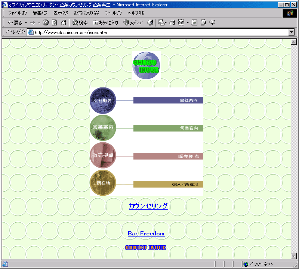
Task: Open the ヘルプ(H) menu
Action: tap(136, 13)
